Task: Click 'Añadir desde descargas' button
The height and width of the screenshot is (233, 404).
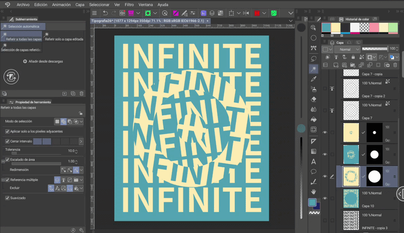Action: pos(42,61)
